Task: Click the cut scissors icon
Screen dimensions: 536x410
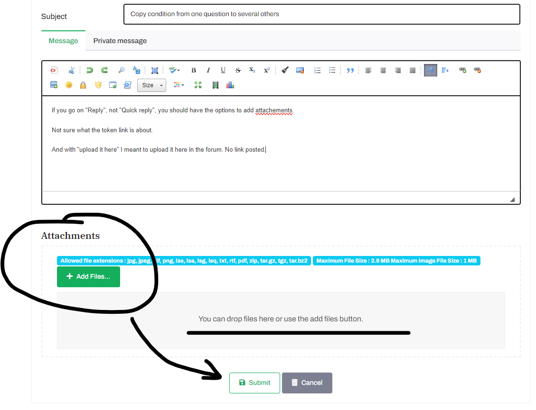Action: 71,70
